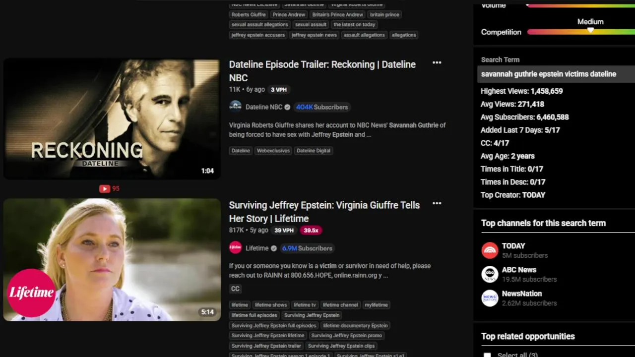Adjust the Competition slider marker at Medium
The height and width of the screenshot is (357, 635).
click(590, 30)
